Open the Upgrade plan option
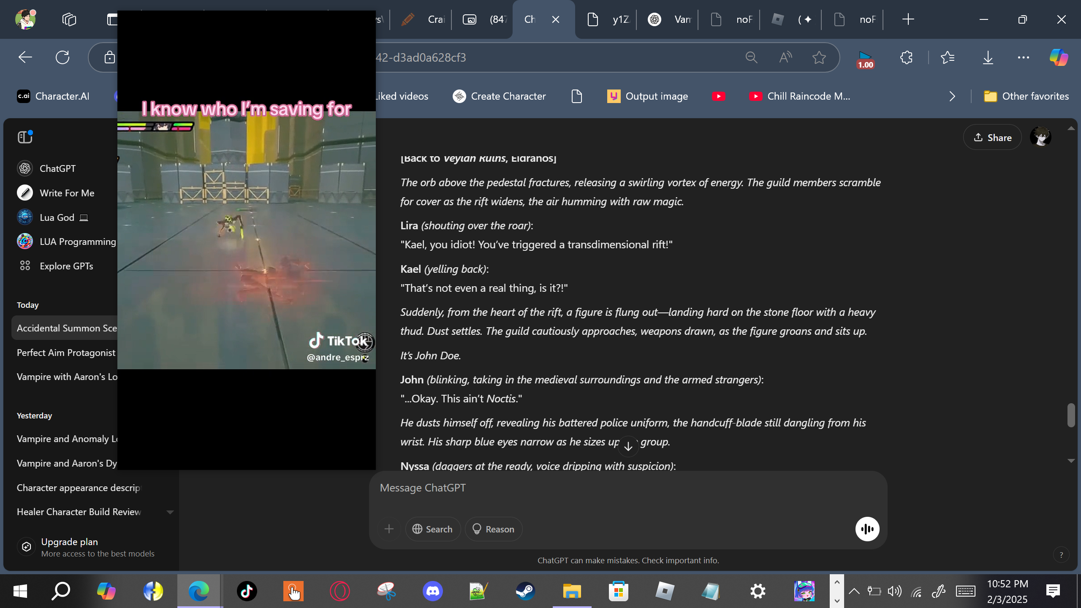 86,547
